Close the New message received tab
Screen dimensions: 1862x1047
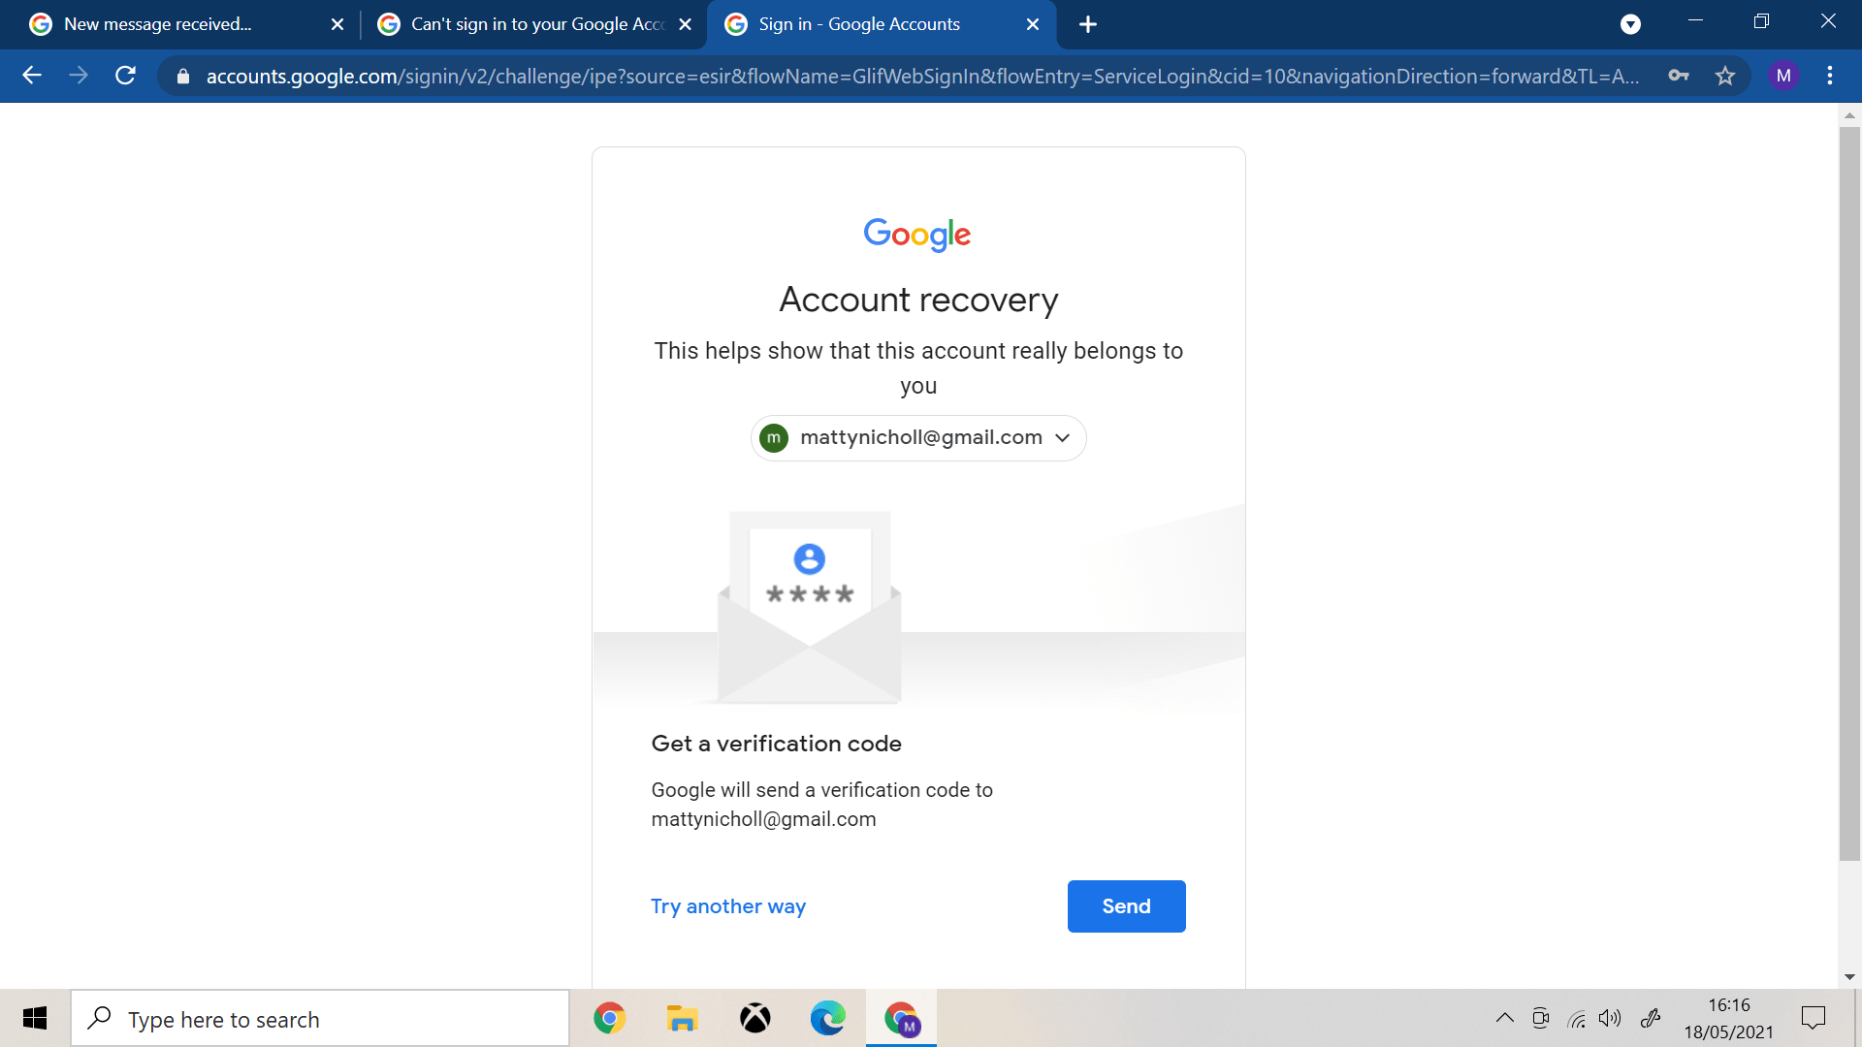coord(337,24)
